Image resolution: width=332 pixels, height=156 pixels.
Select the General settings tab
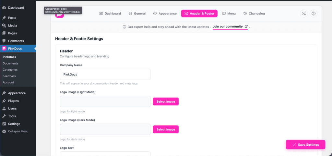point(137,14)
